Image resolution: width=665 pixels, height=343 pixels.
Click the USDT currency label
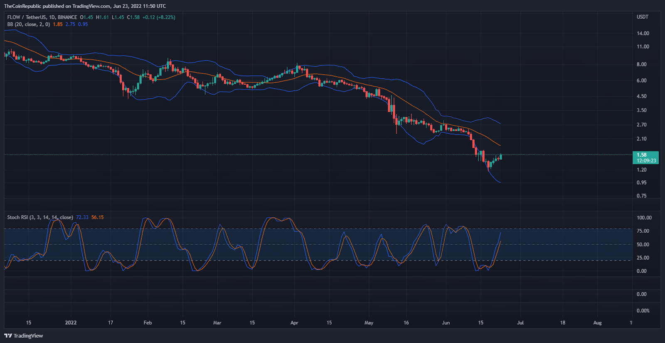point(643,17)
